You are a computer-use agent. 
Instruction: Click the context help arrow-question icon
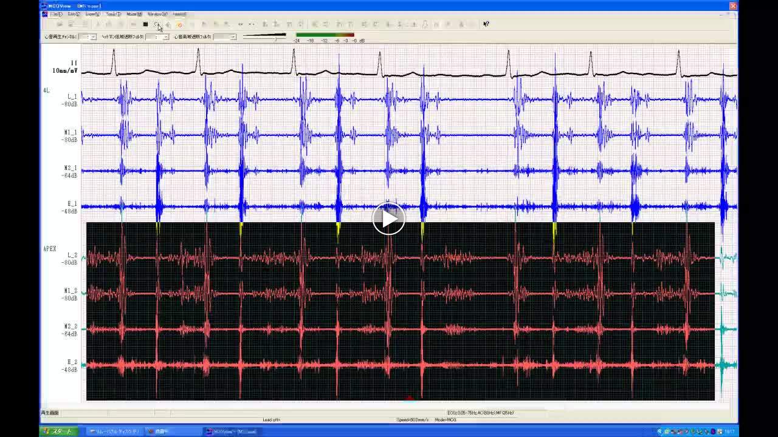pyautogui.click(x=486, y=24)
